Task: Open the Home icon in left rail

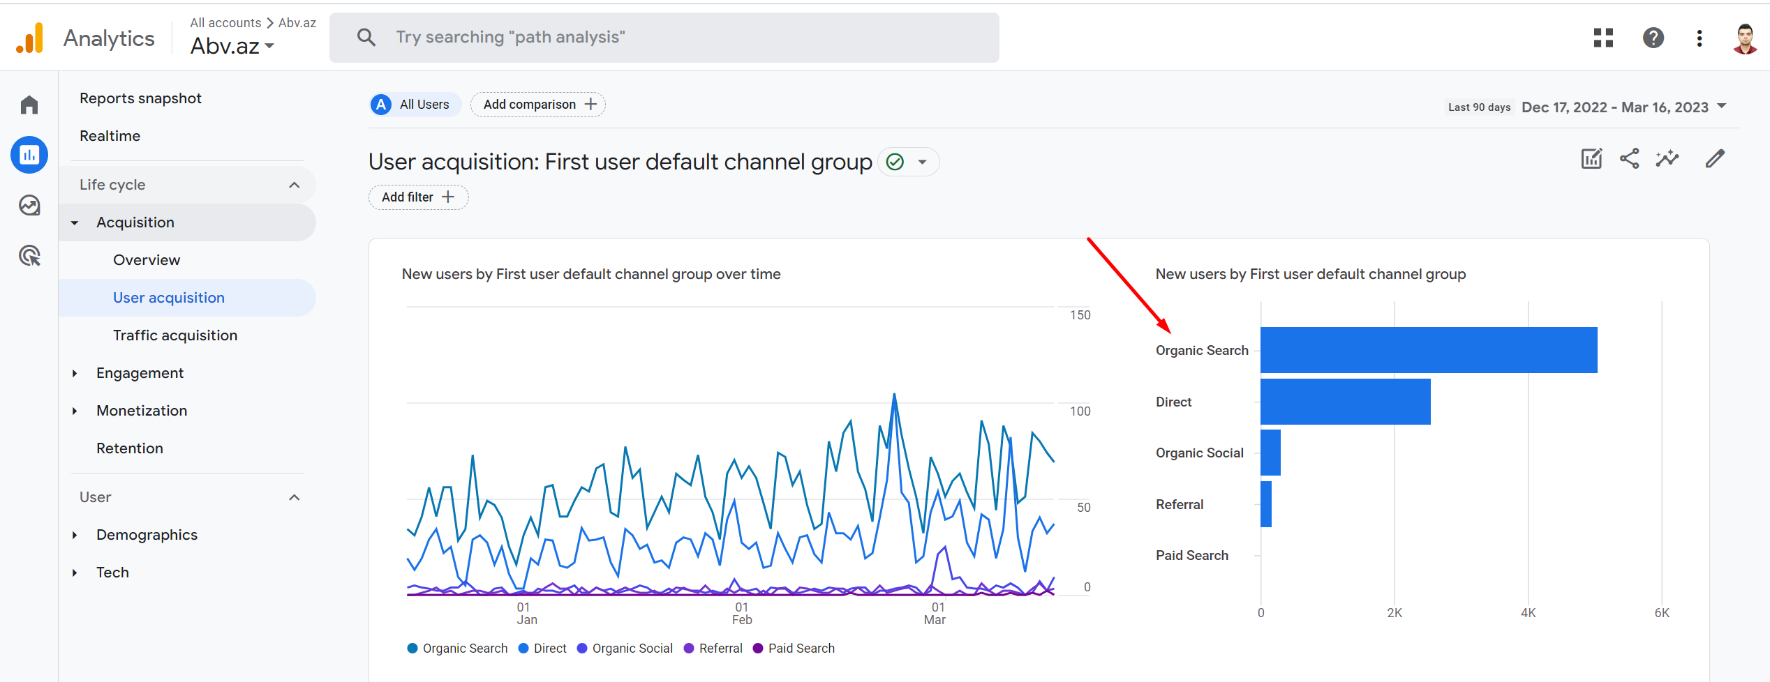Action: [x=29, y=105]
